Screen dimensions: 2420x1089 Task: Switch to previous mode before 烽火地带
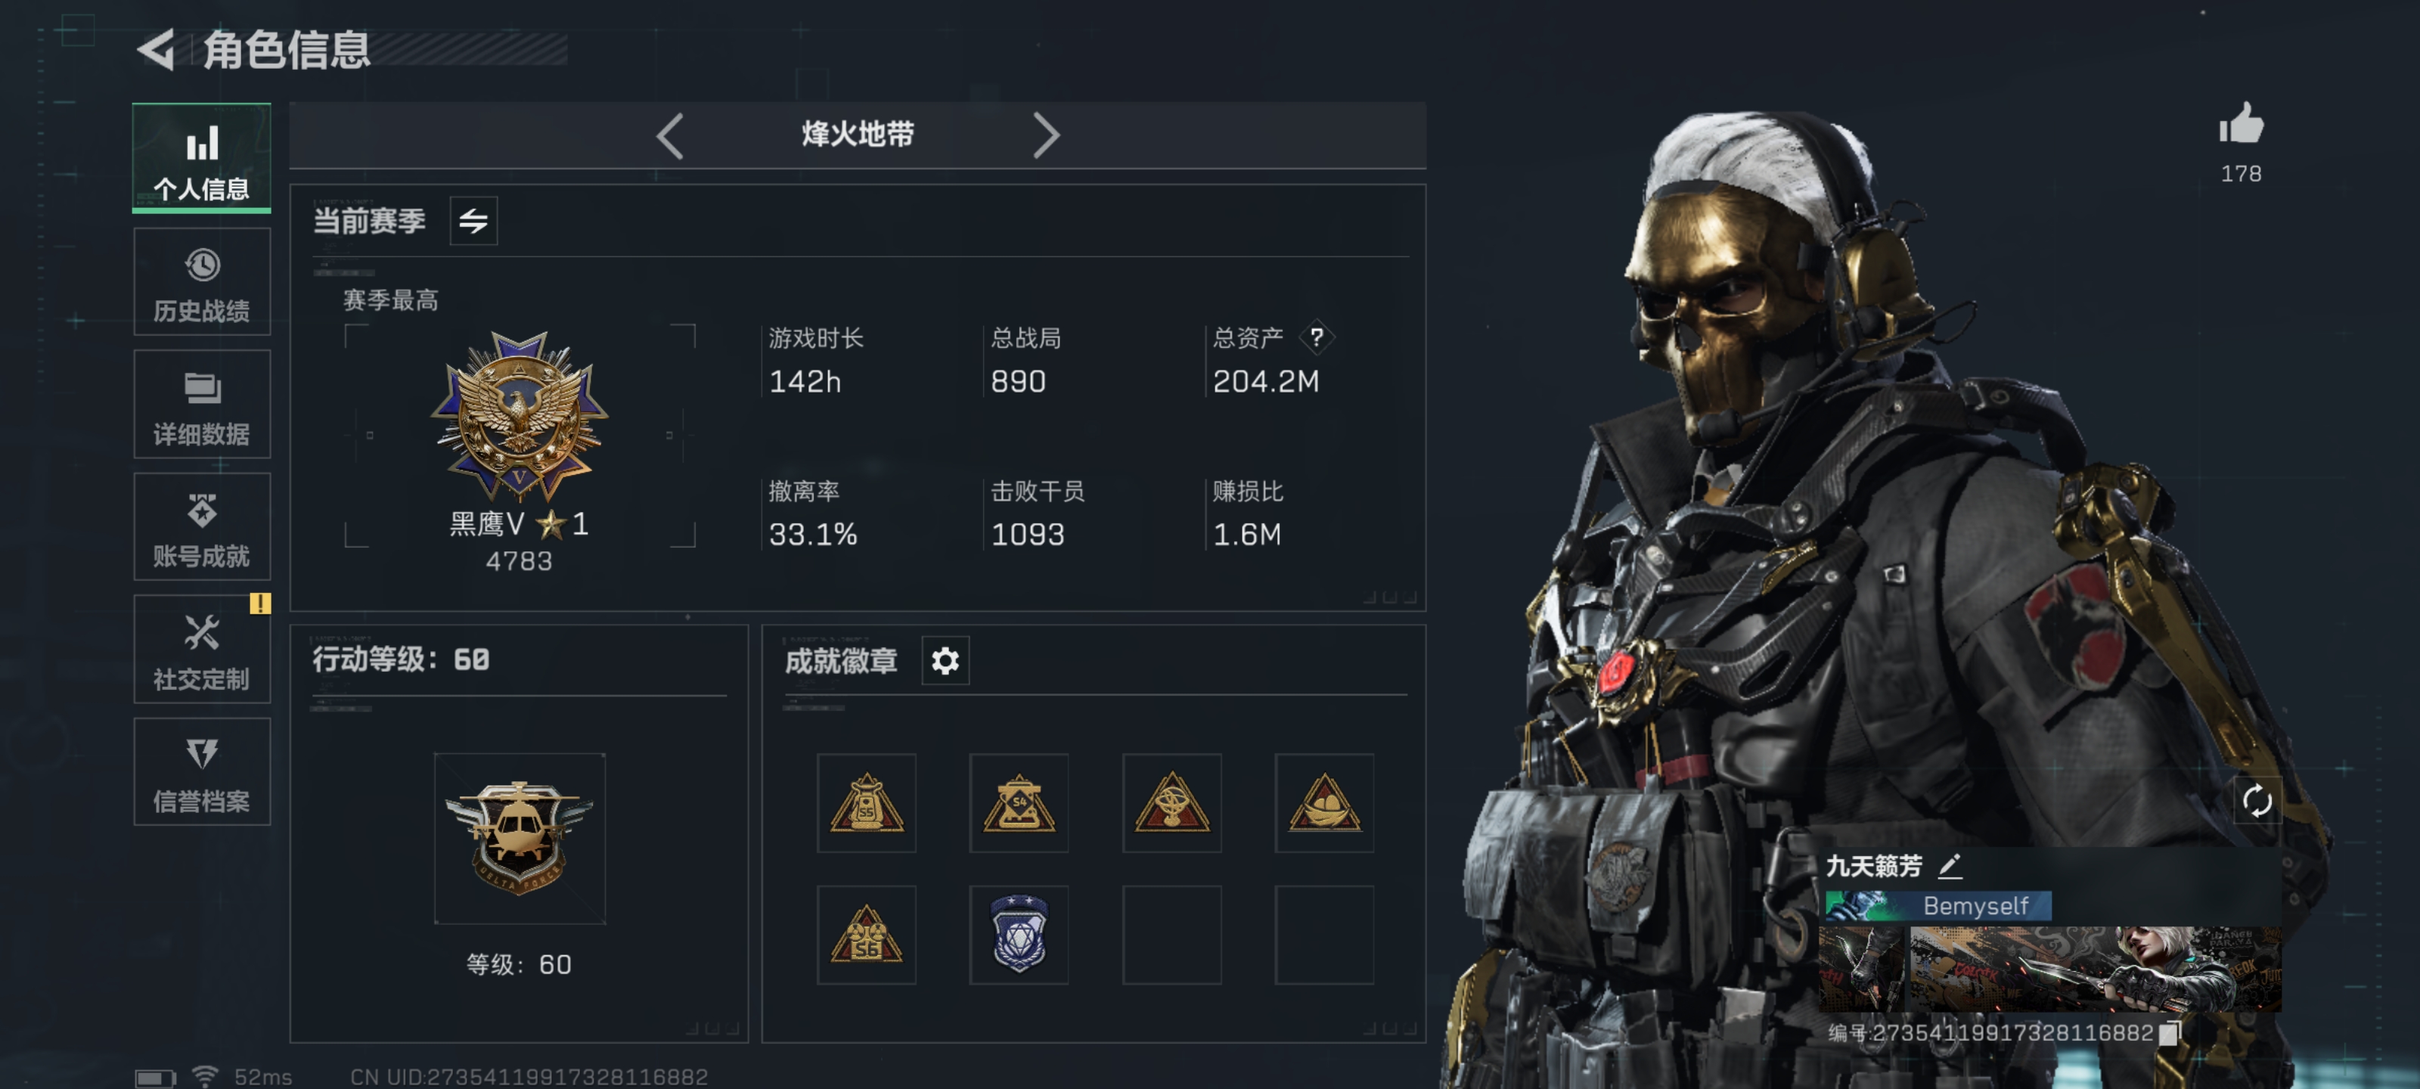[671, 136]
